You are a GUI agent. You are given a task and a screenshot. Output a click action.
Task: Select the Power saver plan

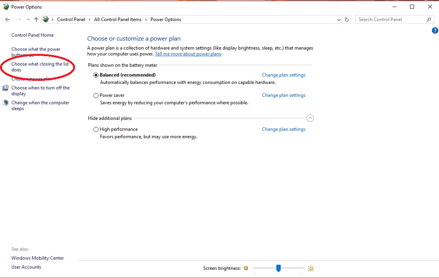(x=96, y=95)
